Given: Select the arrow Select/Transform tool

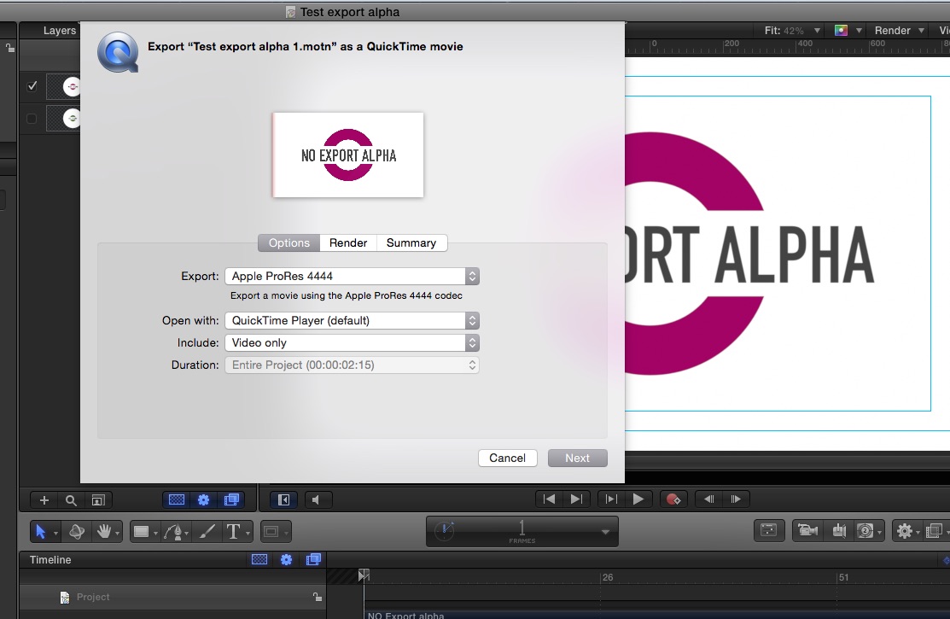Looking at the screenshot, I should [x=40, y=531].
